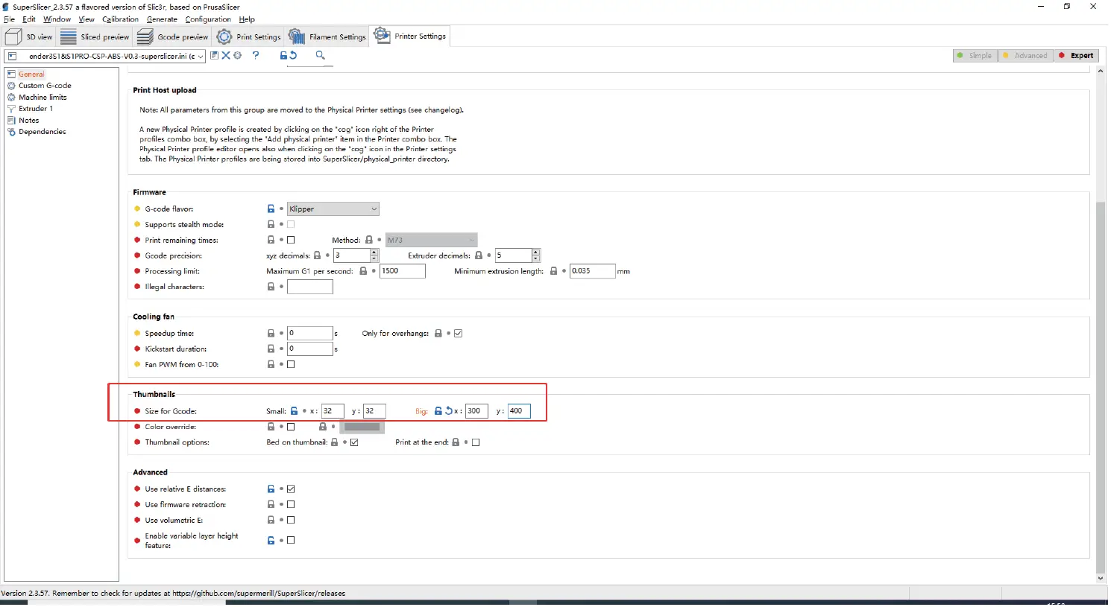Click the lock icon for Maximum G1 per second
Viewport: 1111px width, 607px height.
click(x=364, y=271)
